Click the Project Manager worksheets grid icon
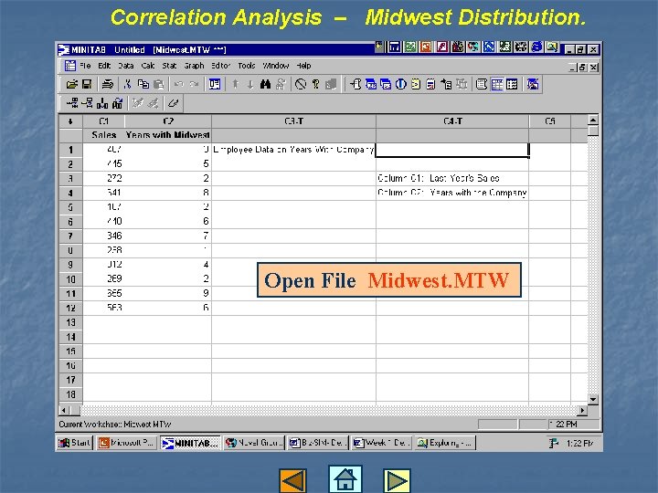 pyautogui.click(x=497, y=84)
